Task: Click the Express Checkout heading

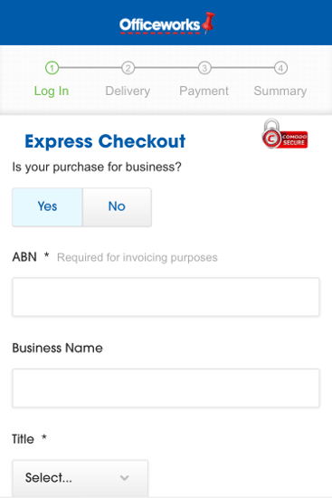Action: [x=105, y=141]
